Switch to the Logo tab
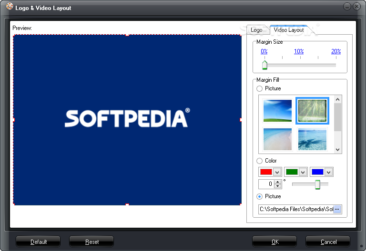 click(256, 30)
